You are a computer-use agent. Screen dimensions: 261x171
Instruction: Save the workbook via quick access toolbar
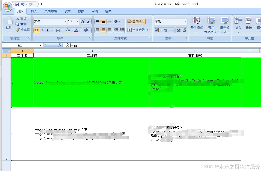17,4
